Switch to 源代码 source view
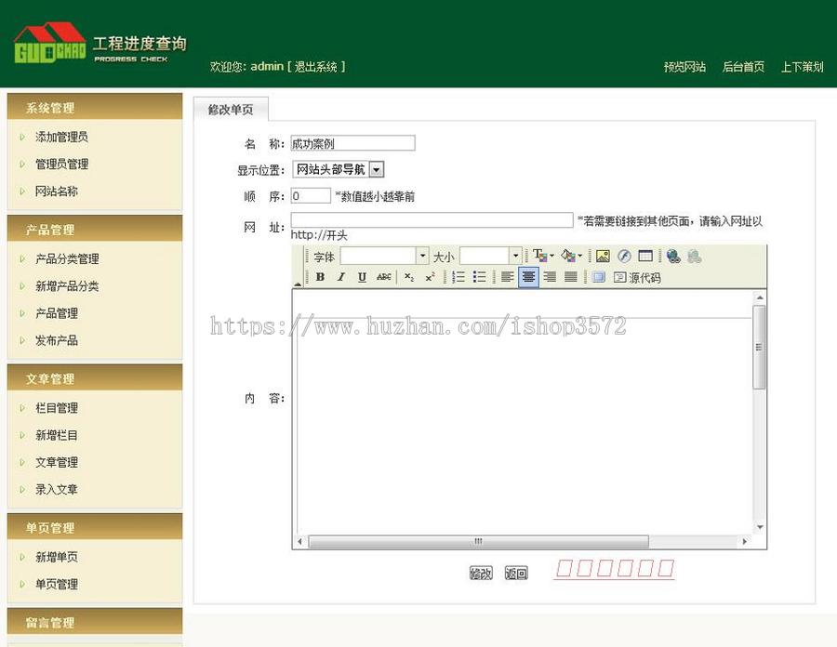This screenshot has height=647, width=837. point(637,277)
